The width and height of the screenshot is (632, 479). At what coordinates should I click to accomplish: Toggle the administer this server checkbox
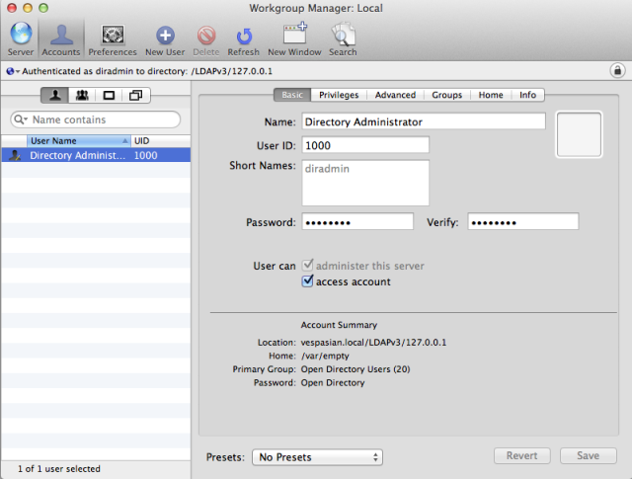click(307, 266)
